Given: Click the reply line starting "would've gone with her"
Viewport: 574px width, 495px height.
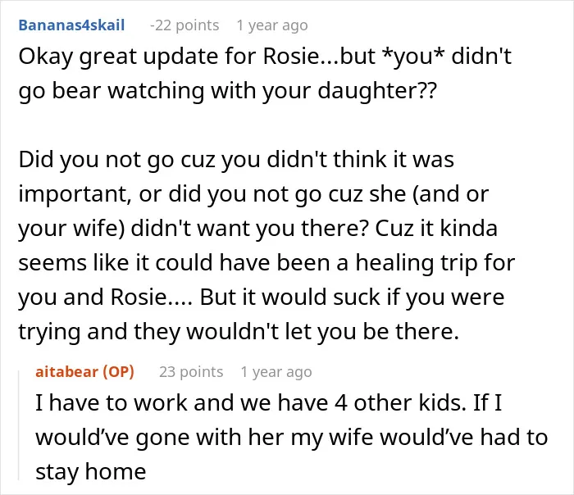Looking at the screenshot, I should 292,438.
